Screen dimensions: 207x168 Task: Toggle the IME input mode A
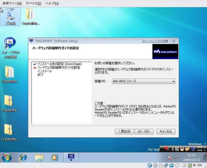[173, 149]
